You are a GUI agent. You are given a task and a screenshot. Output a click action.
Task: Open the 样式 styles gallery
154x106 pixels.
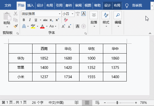(x=106, y=19)
